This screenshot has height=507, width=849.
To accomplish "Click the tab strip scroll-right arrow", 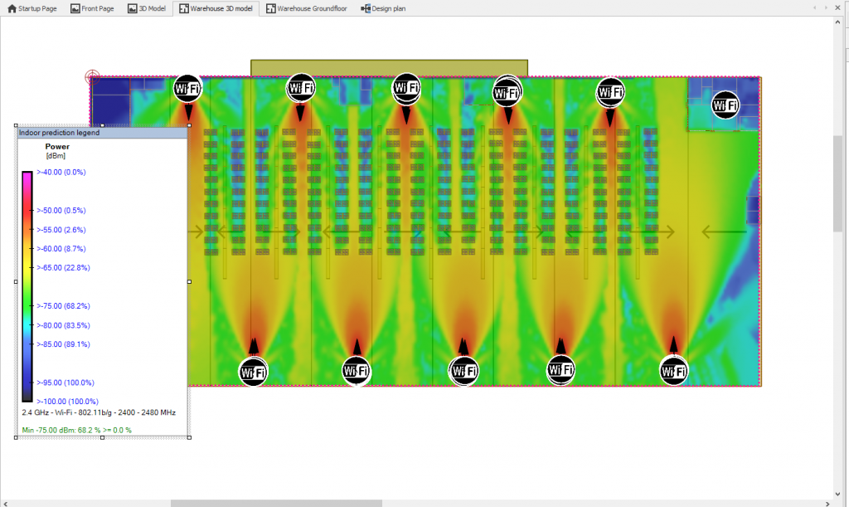I will click(x=826, y=7).
